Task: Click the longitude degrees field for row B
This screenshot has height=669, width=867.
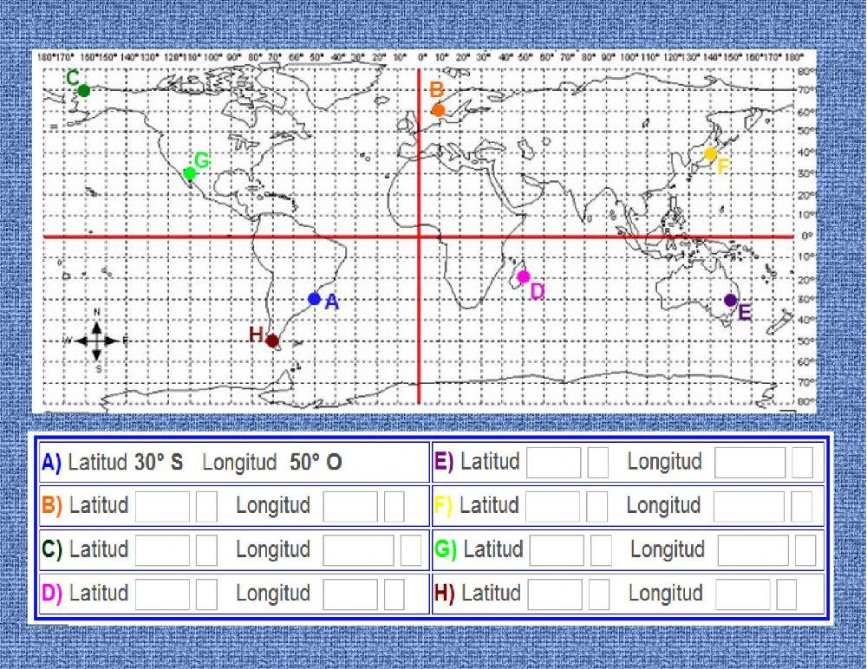Action: click(350, 506)
